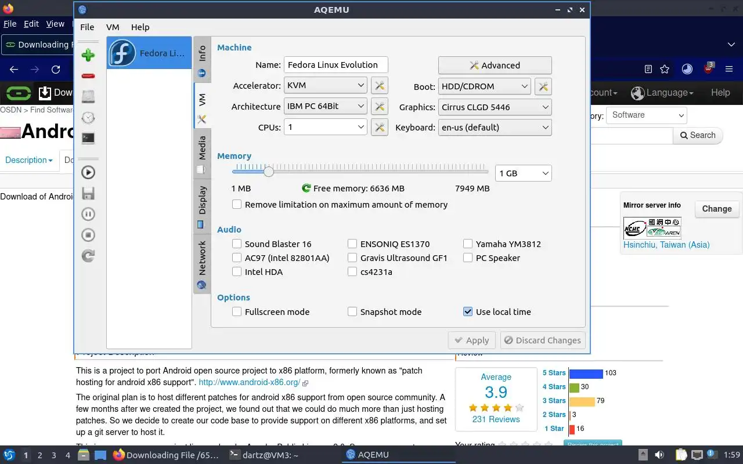
Task: Open file manager icon in taskbar
Action: point(84,455)
